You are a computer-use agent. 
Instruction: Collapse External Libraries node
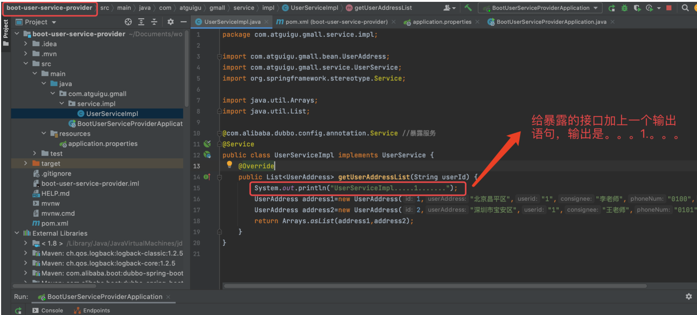click(x=17, y=233)
